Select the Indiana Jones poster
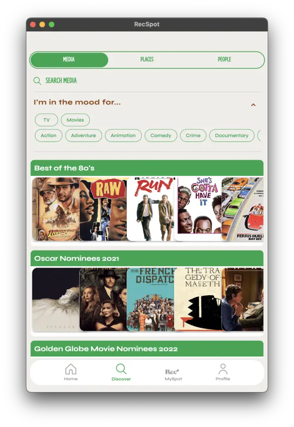This screenshot has width=294, height=427. point(56,209)
